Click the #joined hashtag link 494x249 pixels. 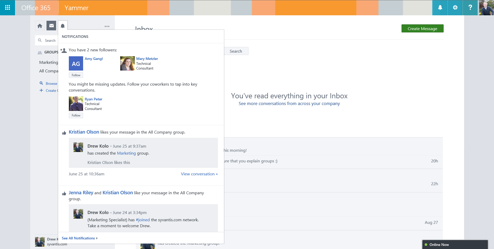point(143,220)
